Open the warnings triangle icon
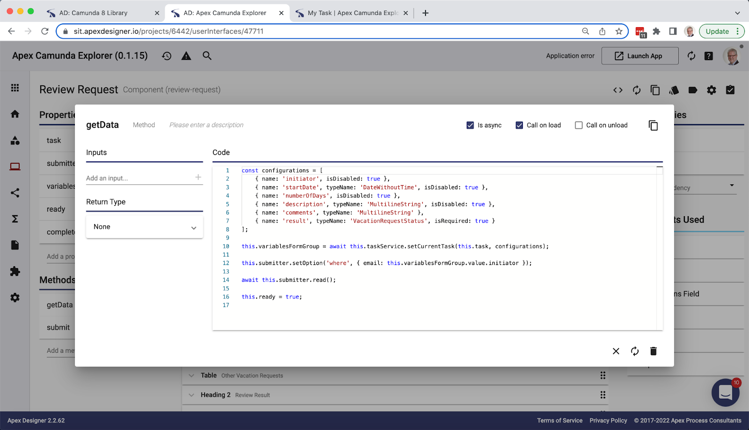This screenshot has height=430, width=749. pos(186,56)
